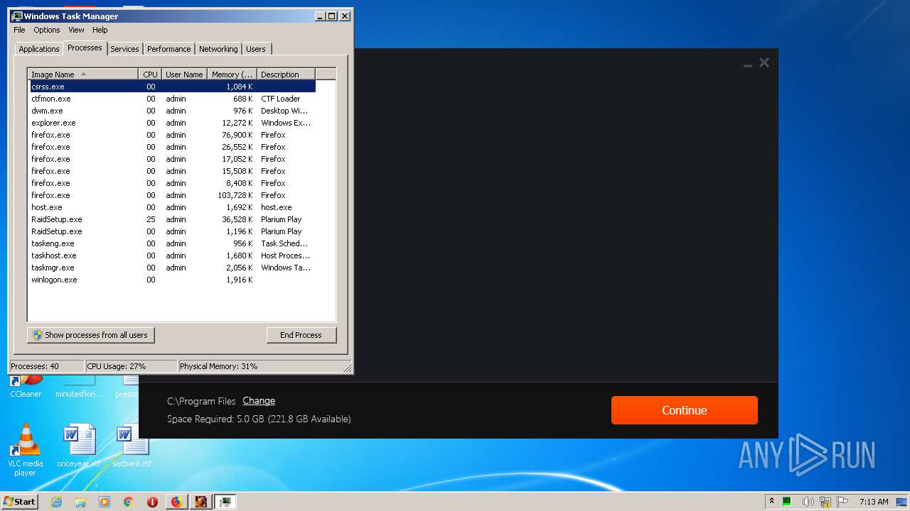Click the 7:13 AM system clock
Image resolution: width=910 pixels, height=511 pixels.
tap(874, 502)
